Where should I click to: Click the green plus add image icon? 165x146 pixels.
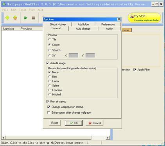[7, 18]
